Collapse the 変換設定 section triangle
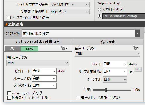The width and height of the screenshot is (145, 105). click(6, 24)
